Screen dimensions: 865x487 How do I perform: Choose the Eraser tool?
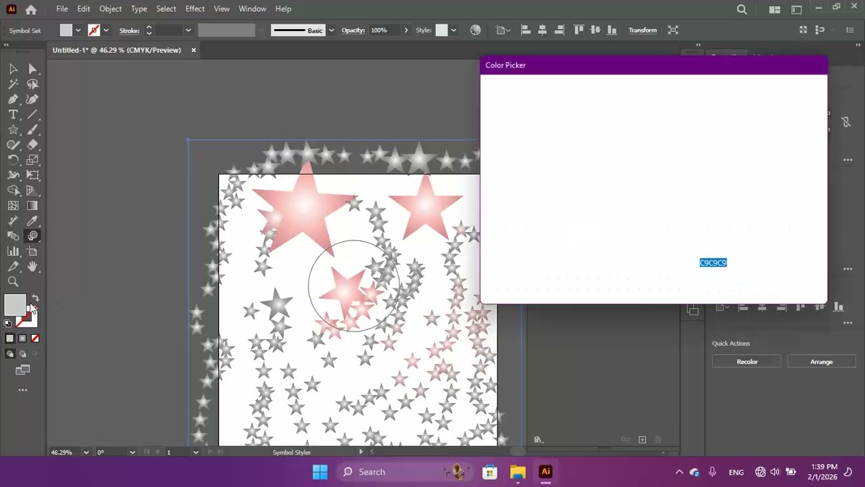[x=32, y=145]
